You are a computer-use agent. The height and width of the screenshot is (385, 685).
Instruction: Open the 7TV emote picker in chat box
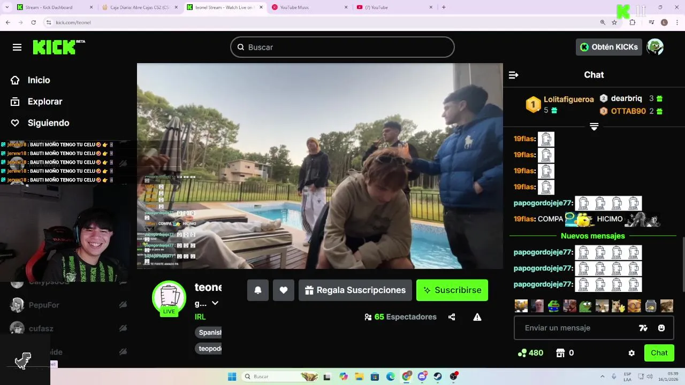(643, 328)
